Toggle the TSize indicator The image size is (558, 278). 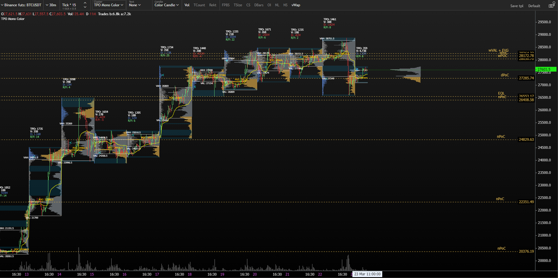(238, 5)
